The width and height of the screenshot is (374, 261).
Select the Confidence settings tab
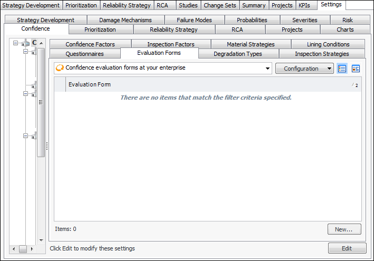[x=35, y=28]
